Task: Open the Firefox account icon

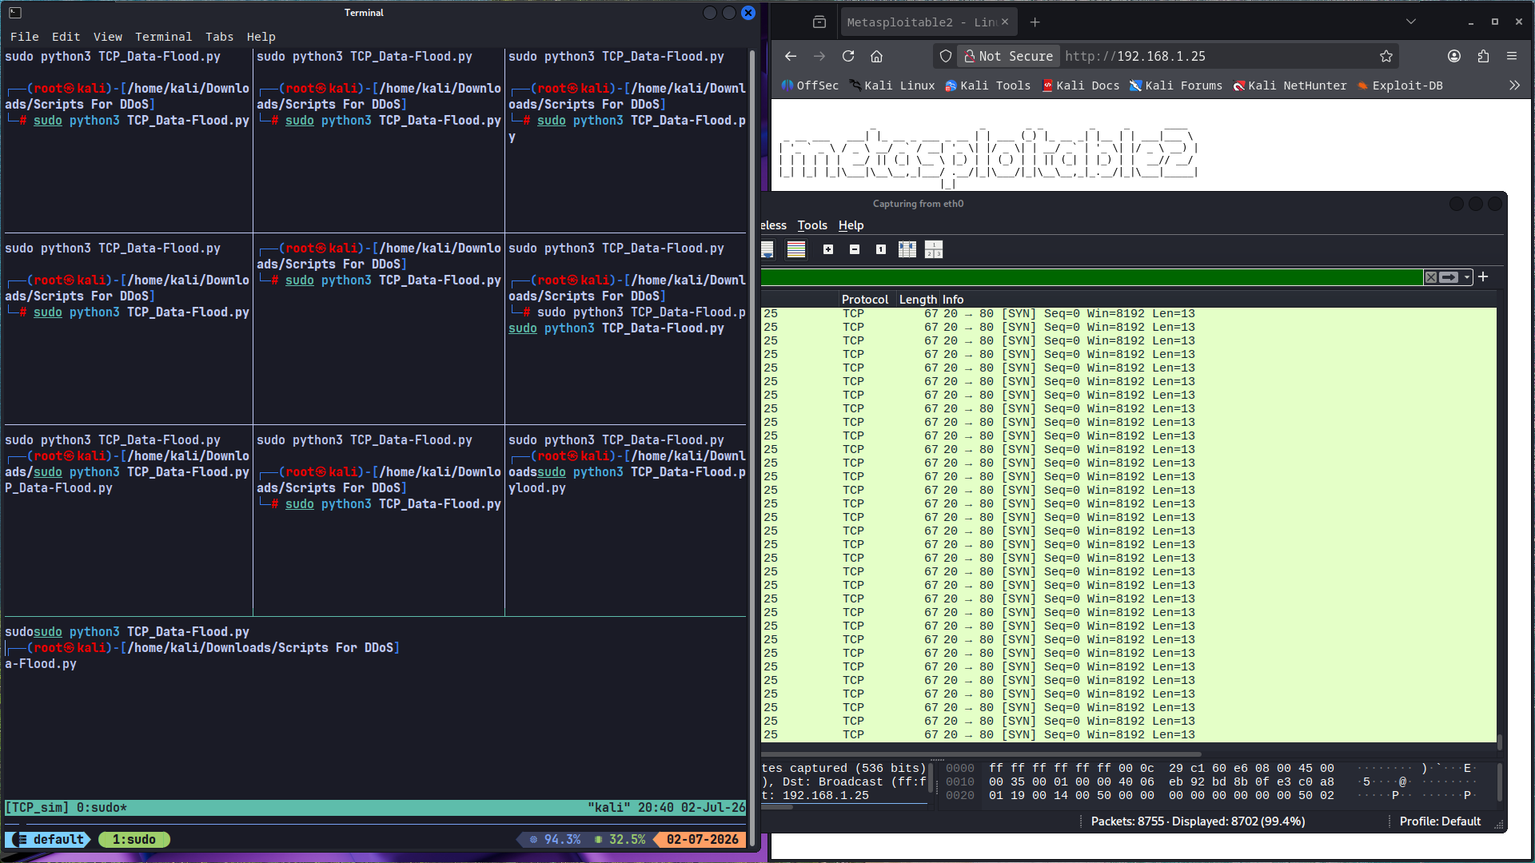Action: 1454,56
